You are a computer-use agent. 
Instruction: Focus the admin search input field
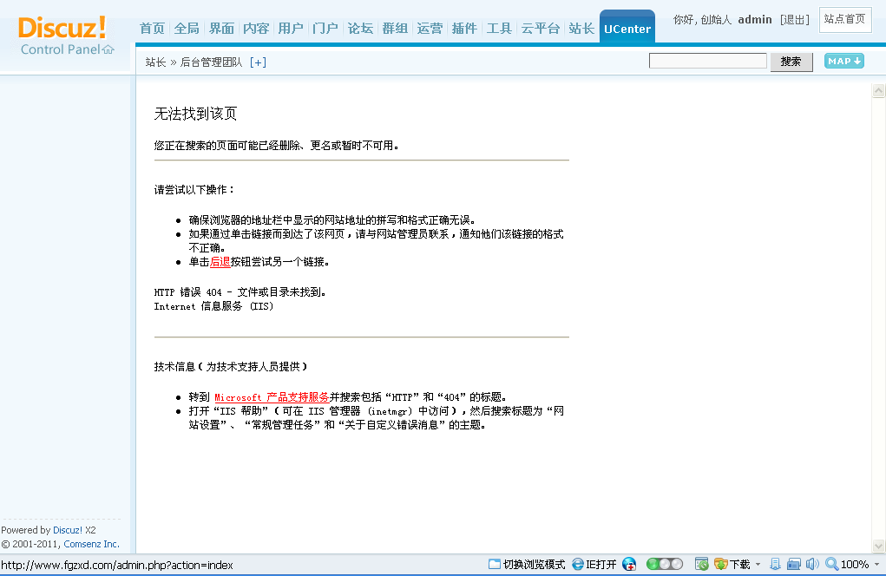pyautogui.click(x=707, y=61)
